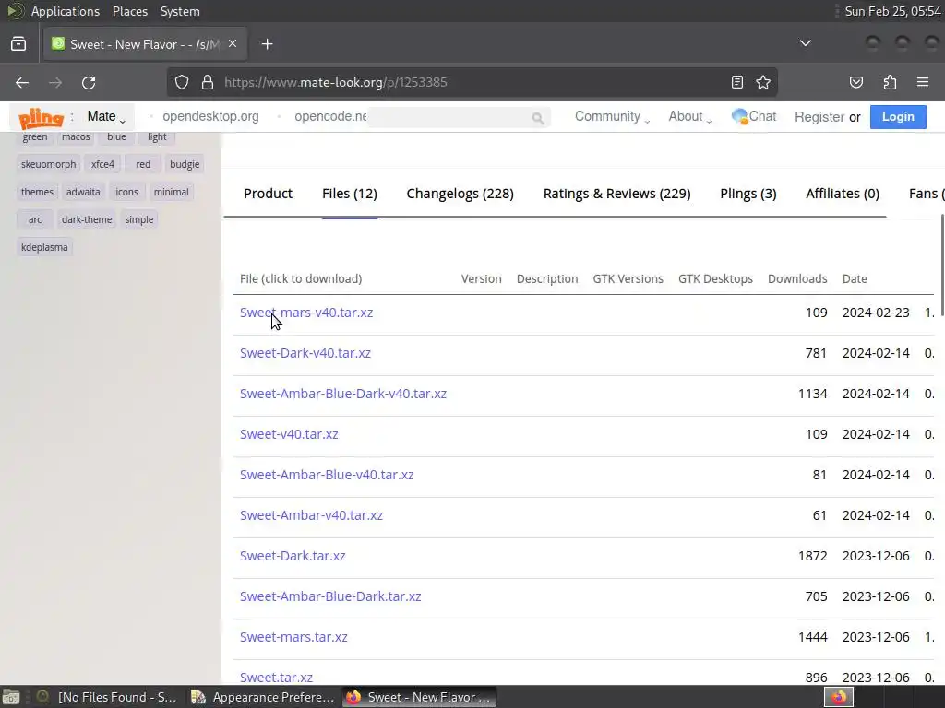Open the Changelogs (228) tab
Viewport: 945px width, 708px height.
click(x=460, y=194)
